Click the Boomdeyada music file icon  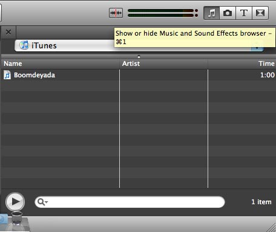(7, 75)
